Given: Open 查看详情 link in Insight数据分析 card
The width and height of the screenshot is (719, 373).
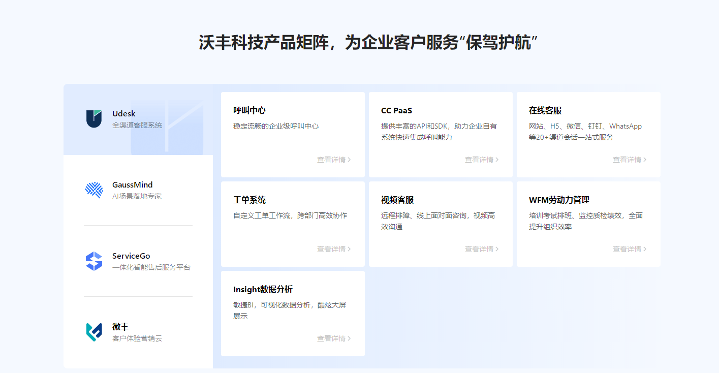Looking at the screenshot, I should [x=334, y=338].
